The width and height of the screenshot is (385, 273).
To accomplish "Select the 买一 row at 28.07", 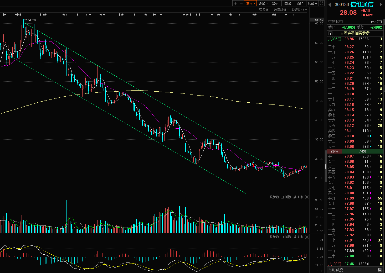I will click(x=355, y=156).
